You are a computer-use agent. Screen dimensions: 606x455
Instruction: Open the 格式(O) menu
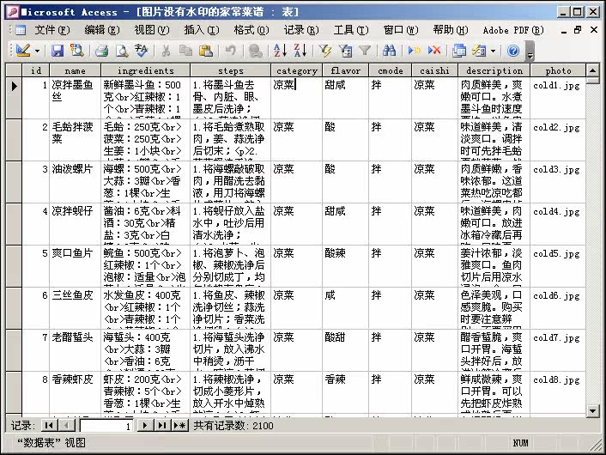[251, 30]
